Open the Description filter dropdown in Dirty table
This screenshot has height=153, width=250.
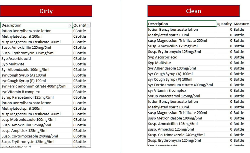[70, 25]
